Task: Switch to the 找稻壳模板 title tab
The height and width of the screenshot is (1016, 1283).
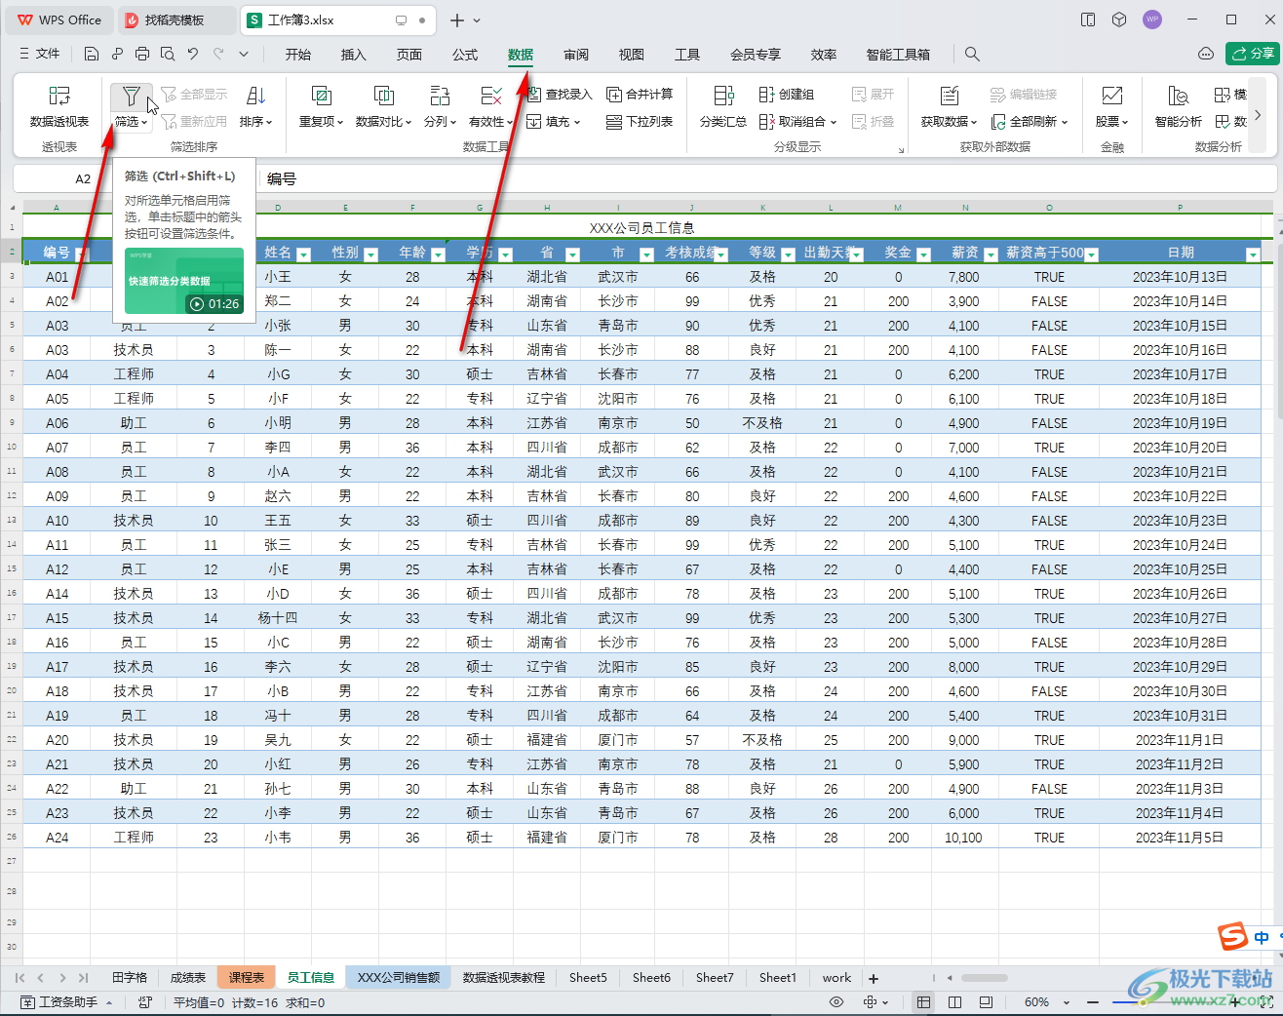Action: click(175, 20)
